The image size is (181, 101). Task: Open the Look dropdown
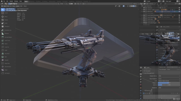pyautogui.click(x=169, y=81)
